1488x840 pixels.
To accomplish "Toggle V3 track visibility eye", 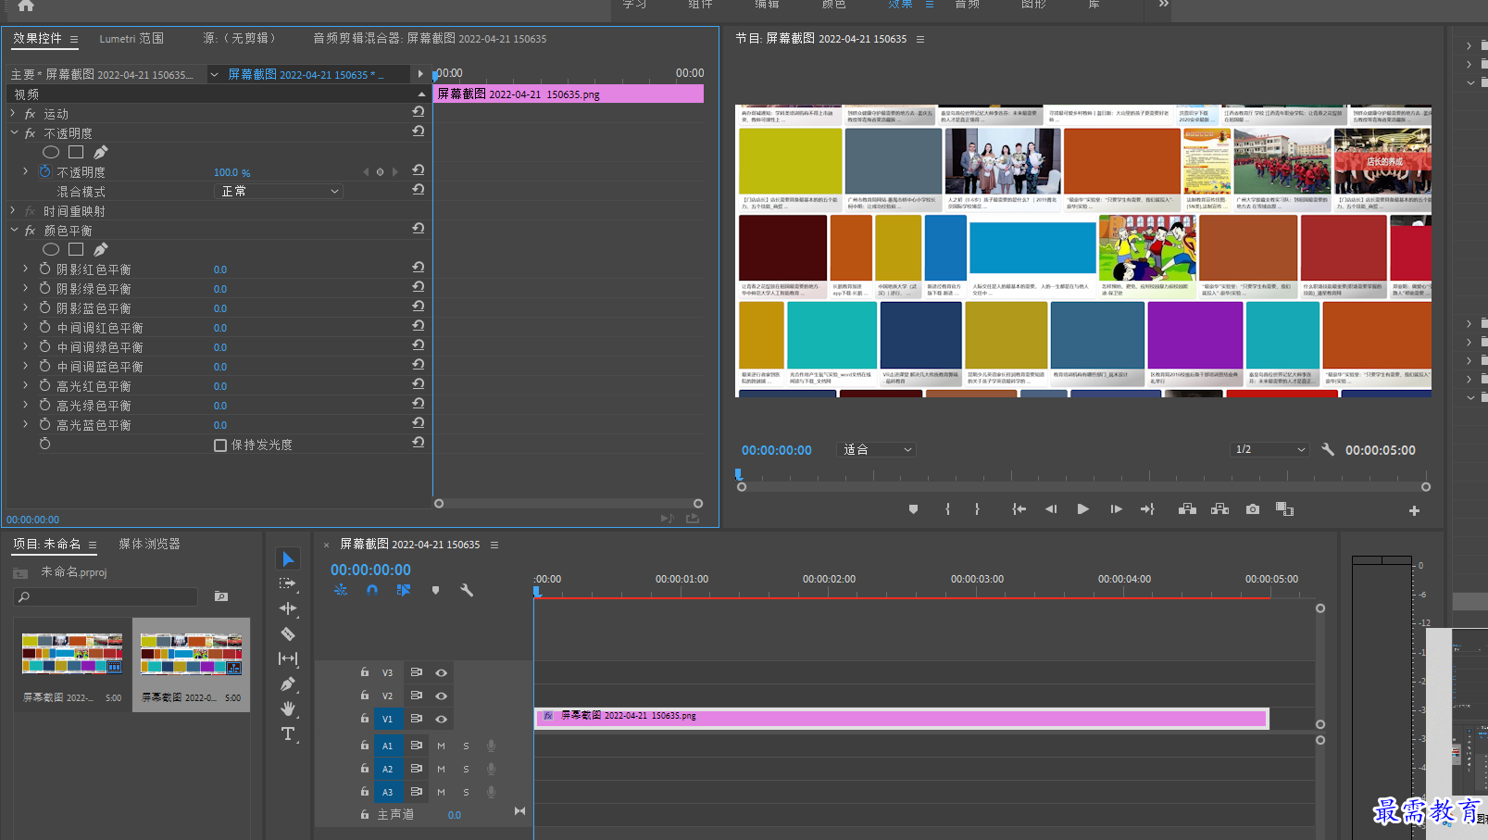I will [x=441, y=673].
